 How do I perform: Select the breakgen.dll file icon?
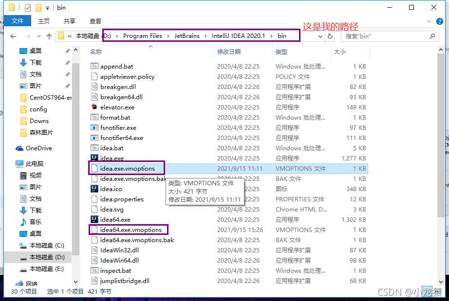(94, 87)
